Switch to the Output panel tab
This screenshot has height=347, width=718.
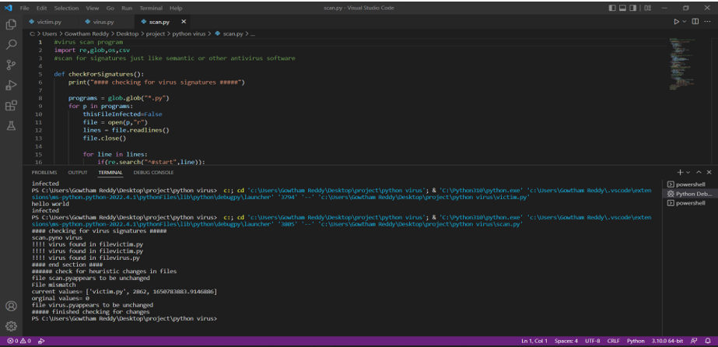77,172
